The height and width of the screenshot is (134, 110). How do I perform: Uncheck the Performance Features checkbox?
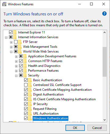(x=21, y=70)
